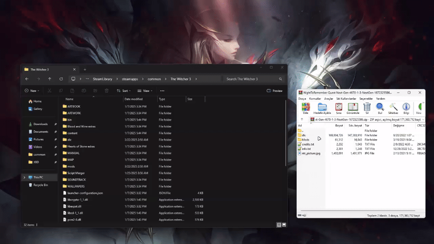Click the Ekle (Add) icon in WinRAR
This screenshot has width=434, height=244.
click(306, 108)
